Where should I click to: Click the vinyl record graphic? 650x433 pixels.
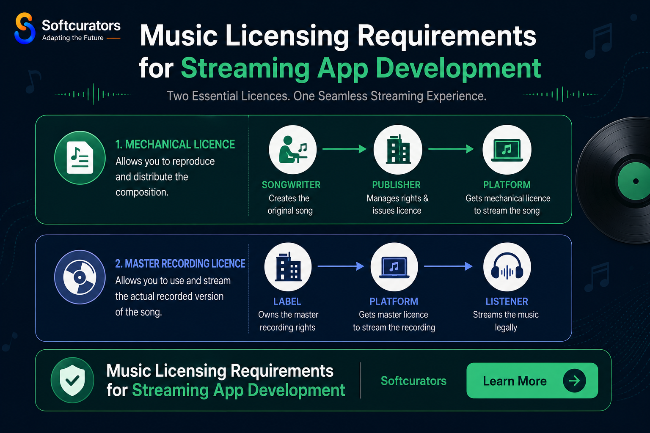point(613,181)
